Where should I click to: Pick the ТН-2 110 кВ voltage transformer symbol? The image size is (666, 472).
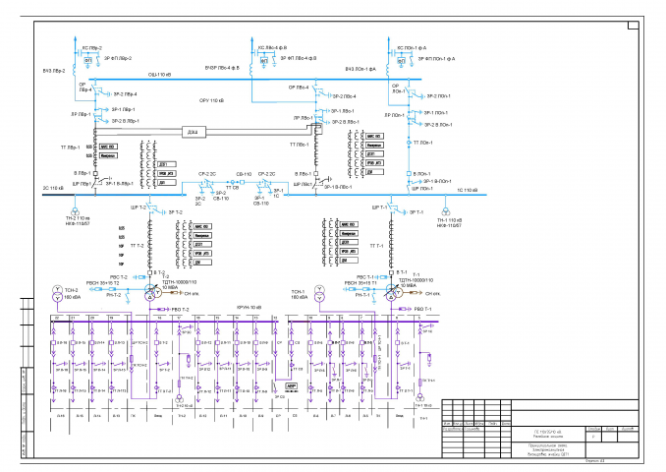76,211
